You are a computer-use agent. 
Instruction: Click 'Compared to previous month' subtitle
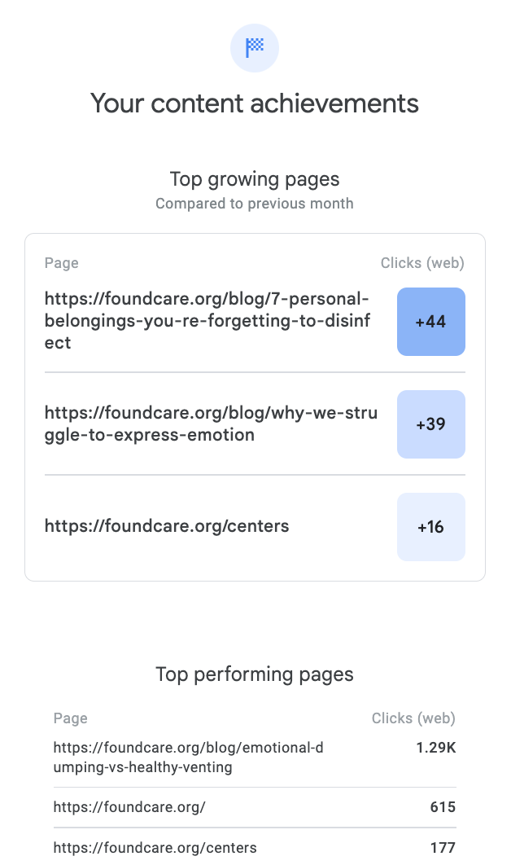tap(255, 204)
